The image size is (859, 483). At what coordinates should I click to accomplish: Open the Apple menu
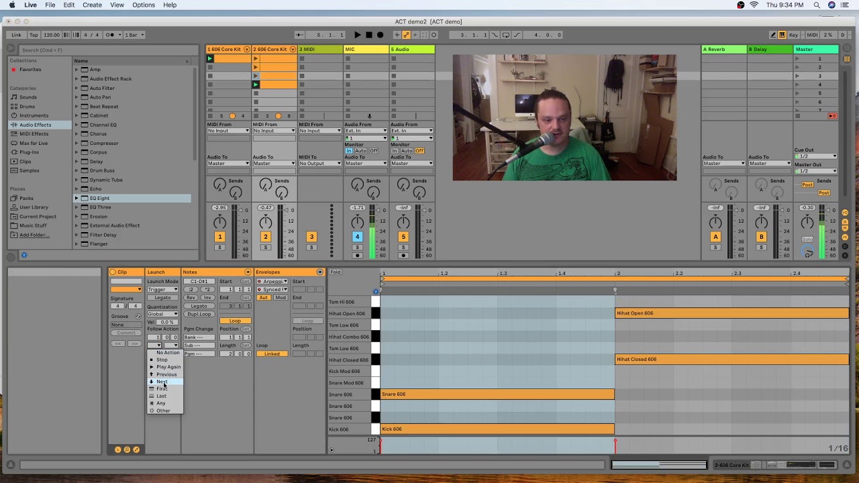[12, 5]
